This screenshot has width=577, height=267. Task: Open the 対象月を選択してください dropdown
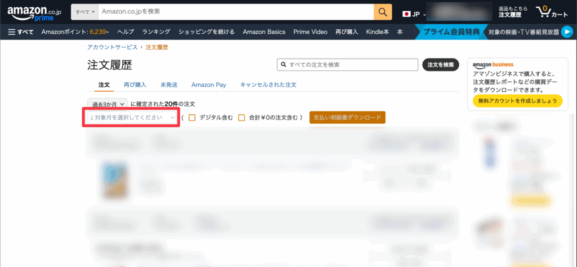[x=131, y=118]
